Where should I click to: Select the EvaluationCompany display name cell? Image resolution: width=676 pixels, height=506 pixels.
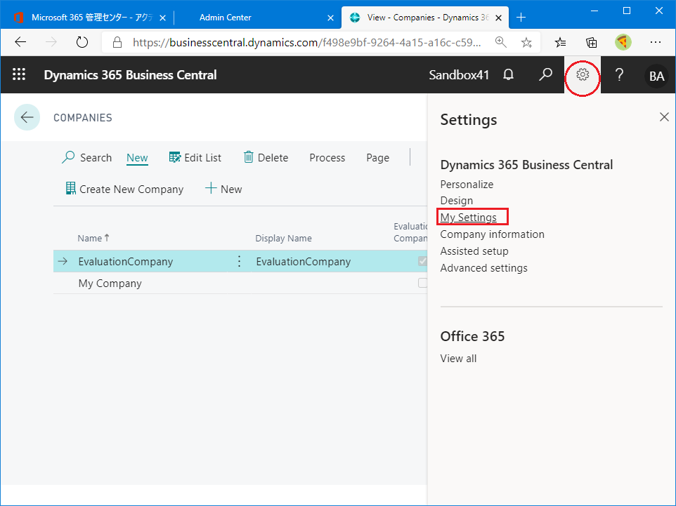(x=303, y=261)
